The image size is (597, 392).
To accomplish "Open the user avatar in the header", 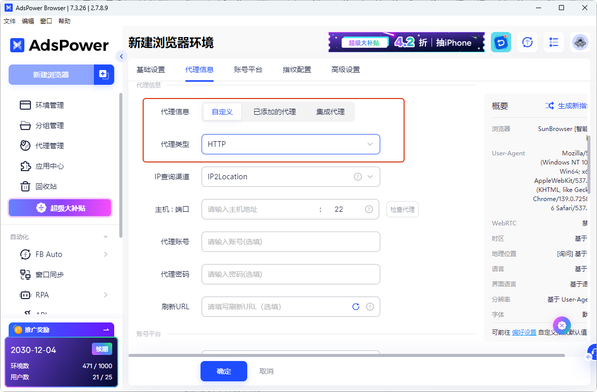I will [x=580, y=42].
